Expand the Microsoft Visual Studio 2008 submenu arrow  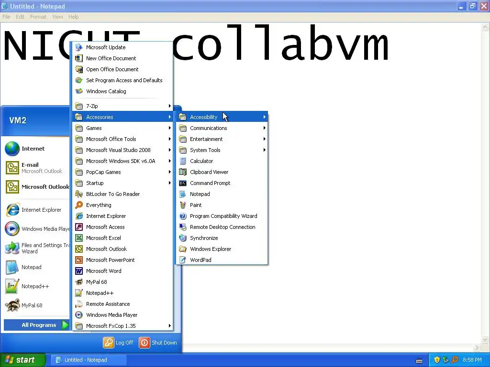coord(170,150)
